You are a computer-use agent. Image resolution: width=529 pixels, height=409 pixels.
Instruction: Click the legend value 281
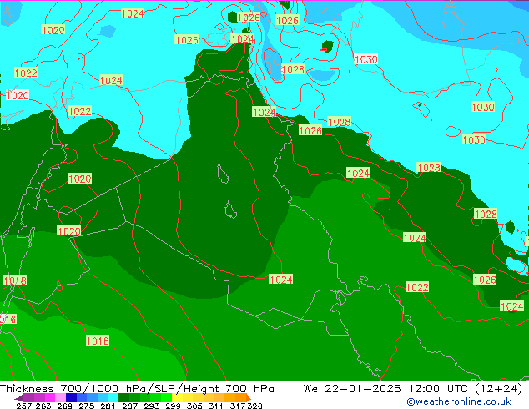tap(108, 406)
